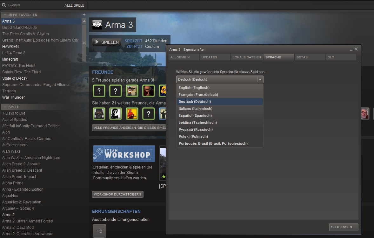Screen dimensions: 374x238
Task: Choose Português-Brasil from language list
Action: point(220,143)
